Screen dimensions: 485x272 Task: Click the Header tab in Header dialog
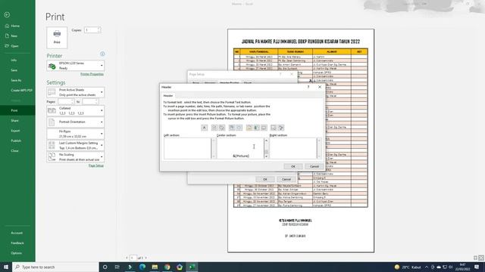(x=168, y=96)
